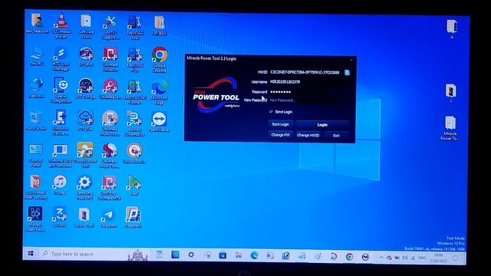
Task: Select the EasyJTAG SPI Flasher icon
Action: click(x=135, y=92)
